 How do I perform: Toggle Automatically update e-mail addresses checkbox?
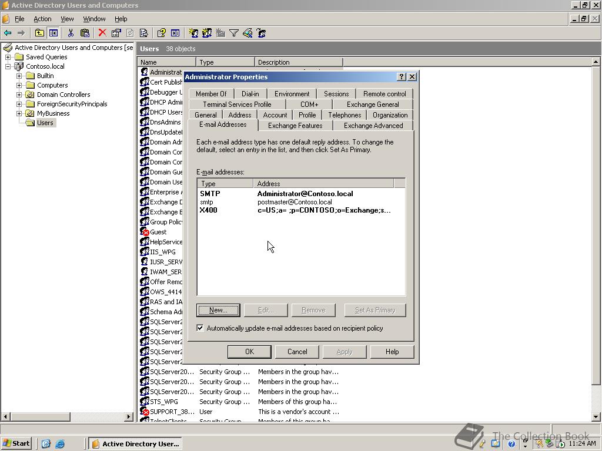(200, 328)
